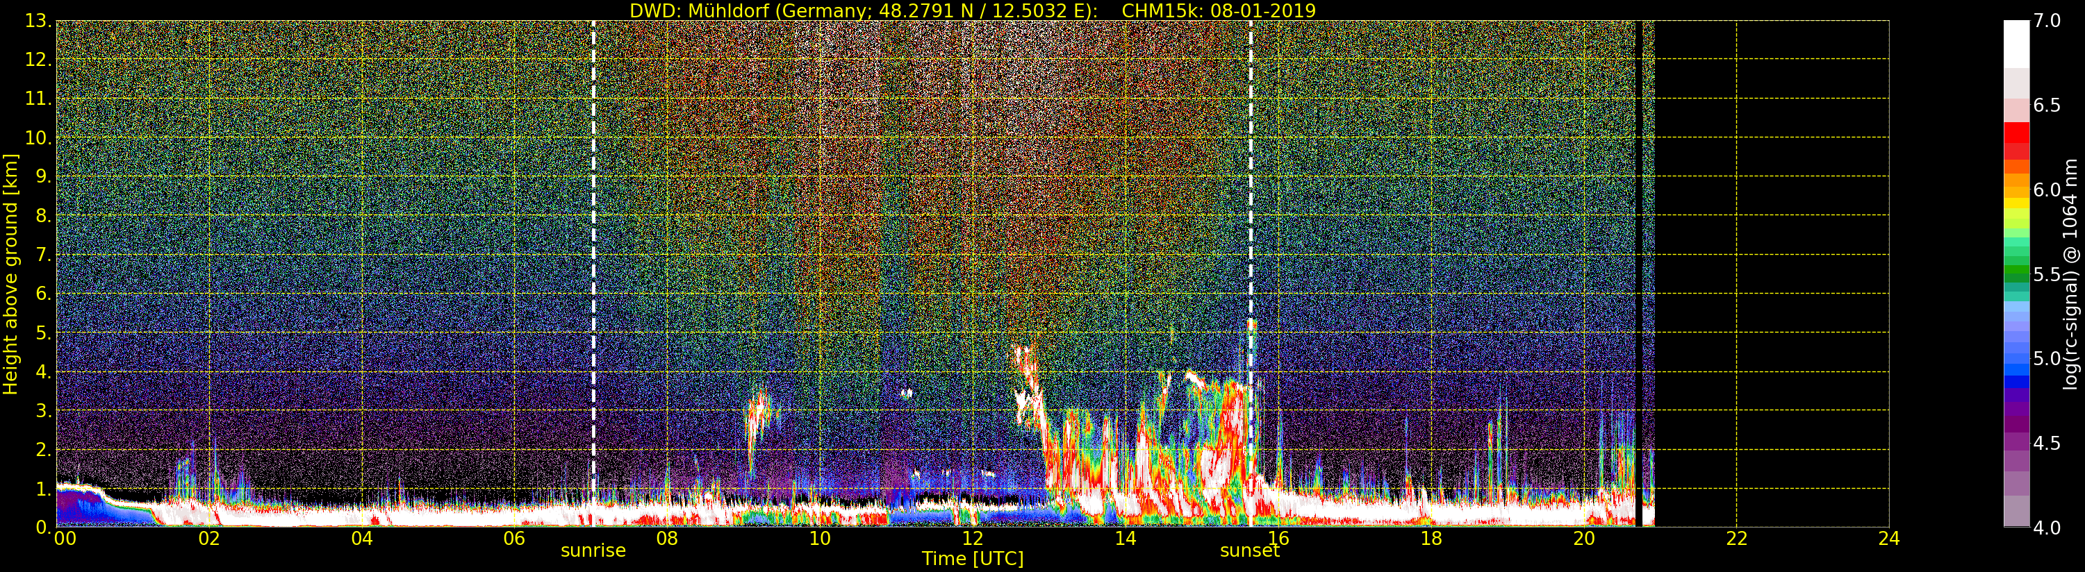Select the time axis tick label 22
This screenshot has height=572, width=2085.
1737,539
